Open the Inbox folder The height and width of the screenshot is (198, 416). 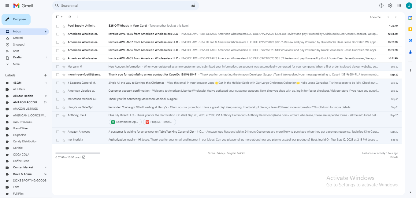click(24, 31)
